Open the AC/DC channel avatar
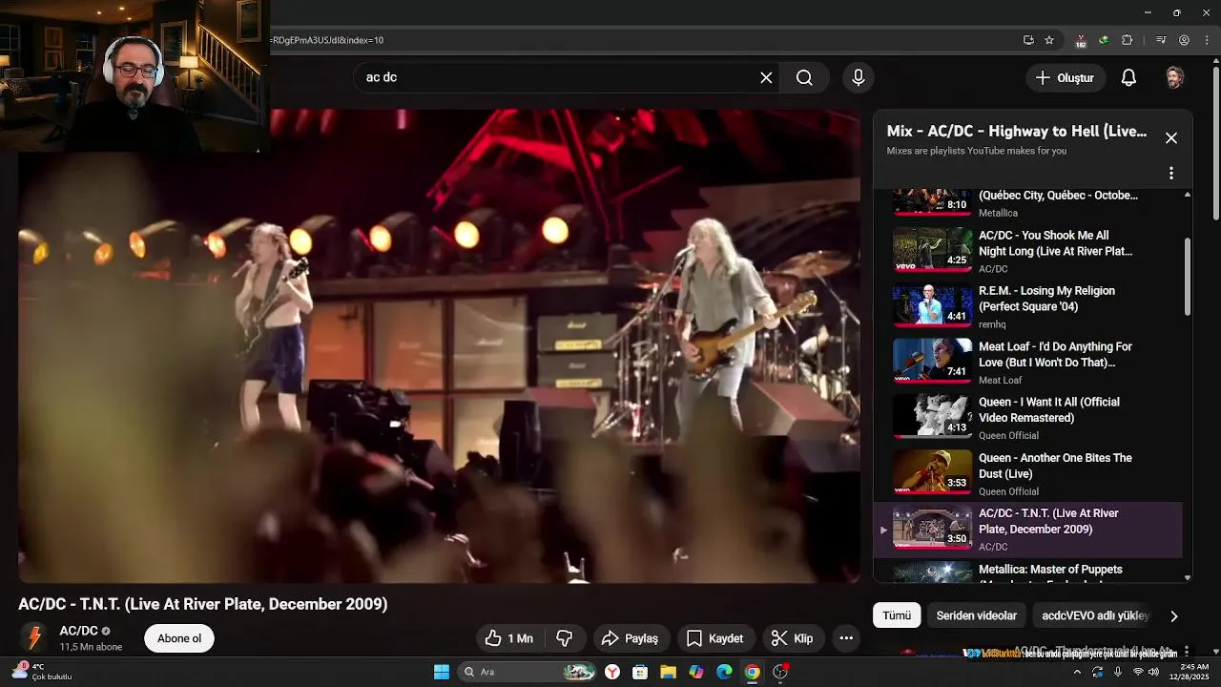This screenshot has height=687, width=1221. coord(34,637)
